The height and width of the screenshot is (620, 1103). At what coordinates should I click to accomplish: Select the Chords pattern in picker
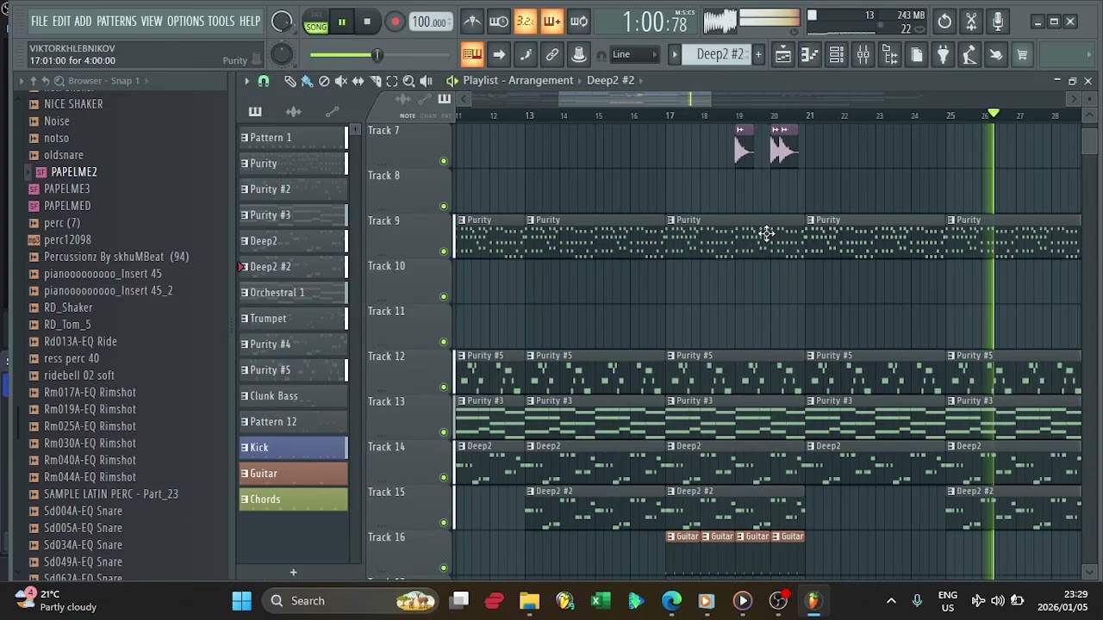click(x=293, y=499)
